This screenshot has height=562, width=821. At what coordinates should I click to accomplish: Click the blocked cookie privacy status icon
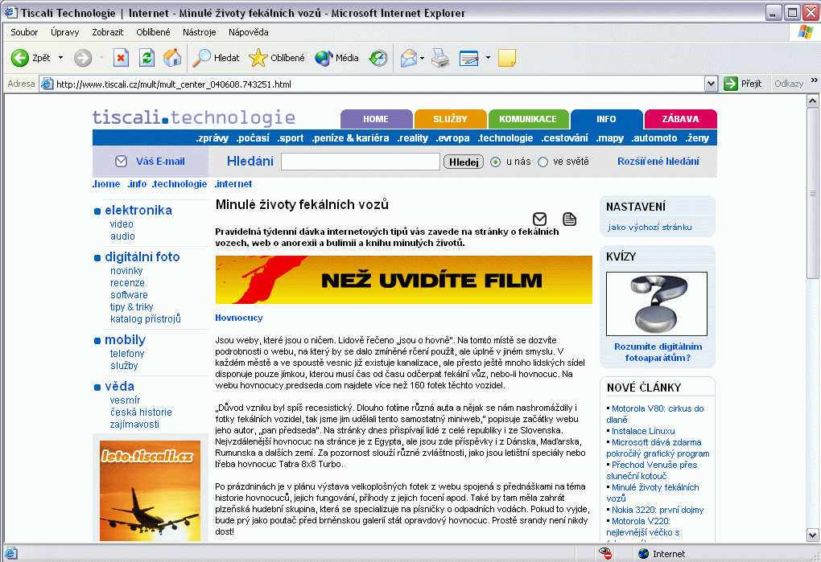[x=605, y=553]
